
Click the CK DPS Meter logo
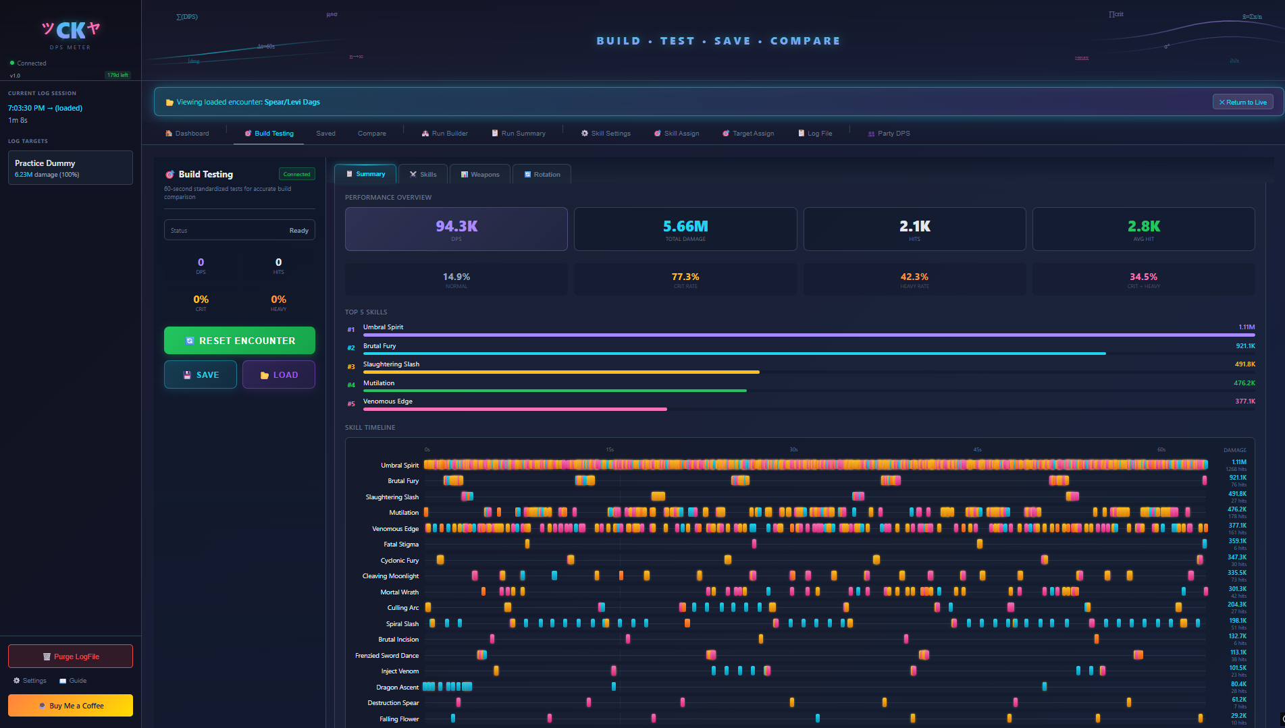(70, 34)
